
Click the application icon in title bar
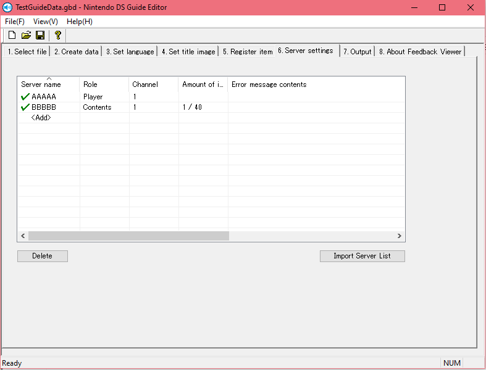coord(7,7)
